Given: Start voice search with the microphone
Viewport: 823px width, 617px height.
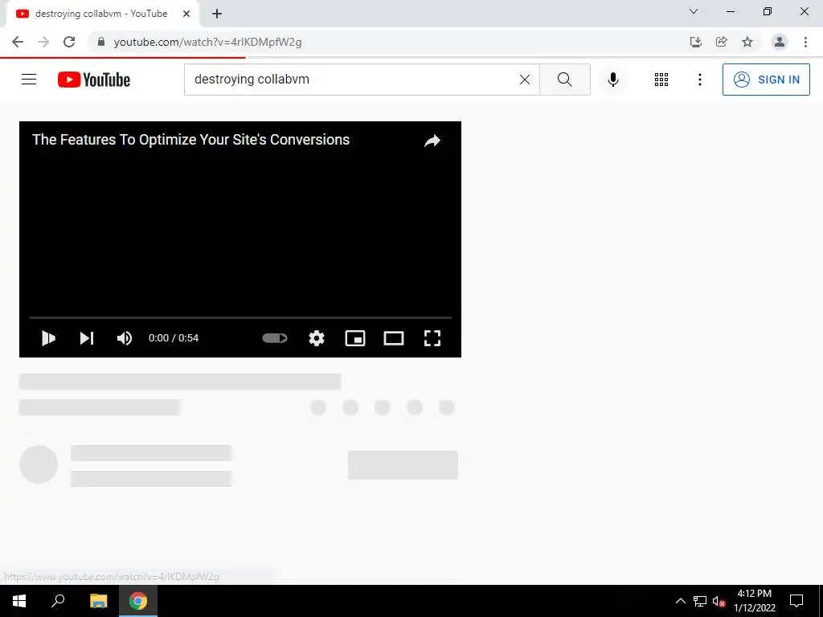Looking at the screenshot, I should click(x=612, y=80).
